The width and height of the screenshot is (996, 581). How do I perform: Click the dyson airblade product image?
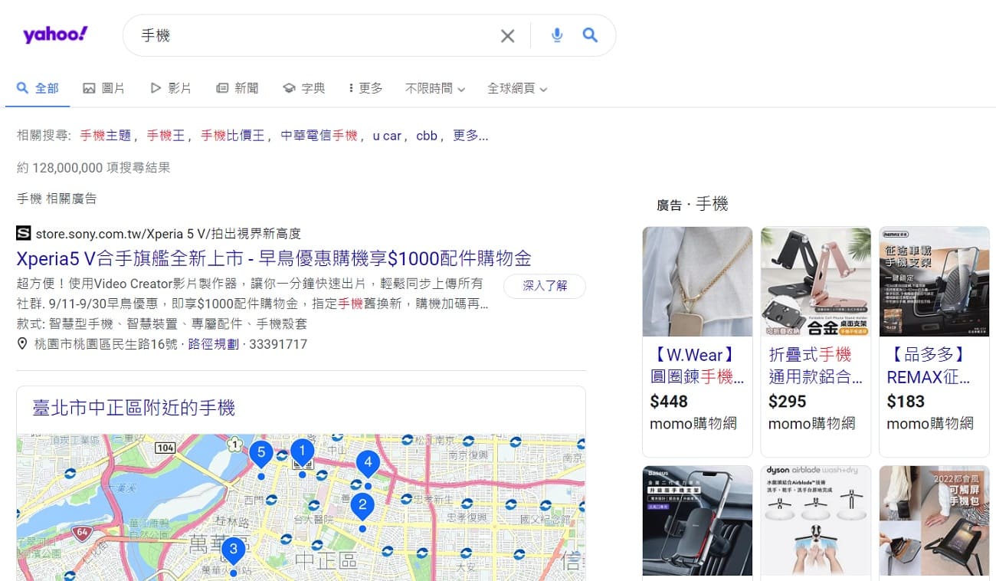(x=816, y=520)
